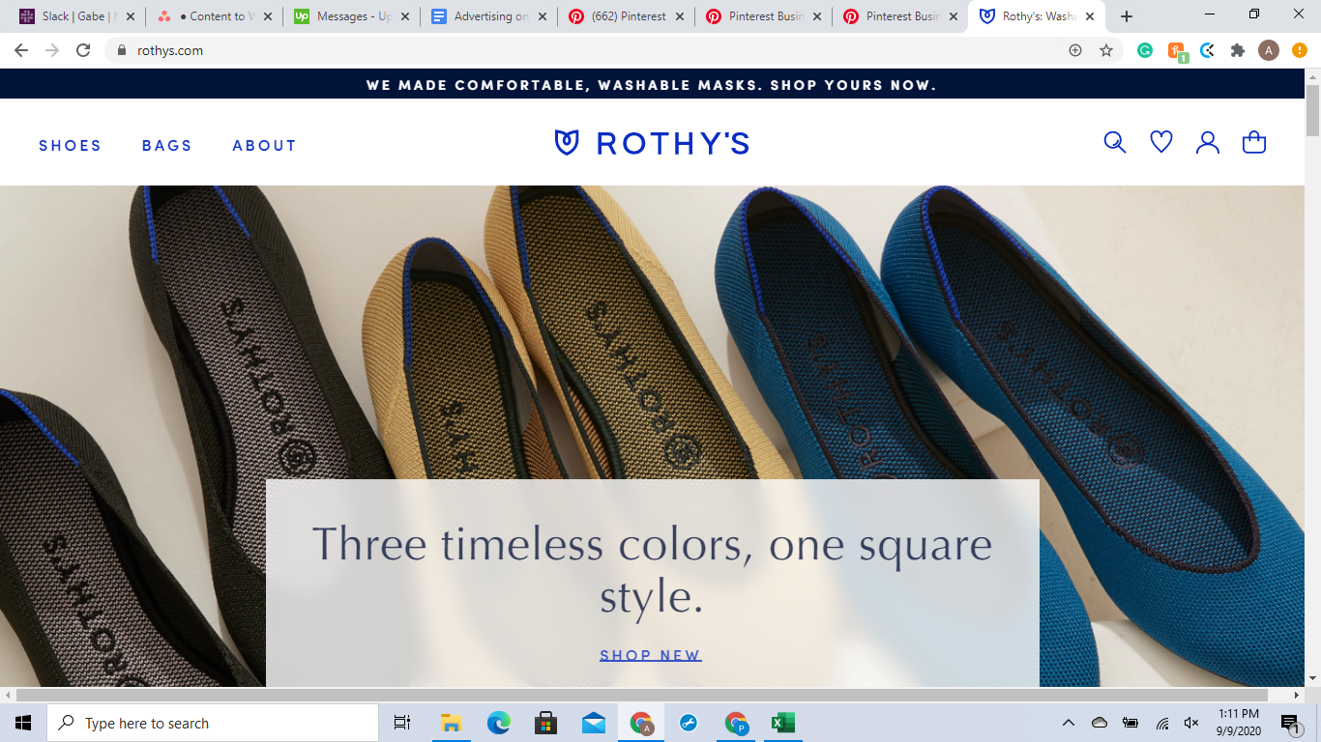Open the shopping bag cart icon

[x=1254, y=142]
